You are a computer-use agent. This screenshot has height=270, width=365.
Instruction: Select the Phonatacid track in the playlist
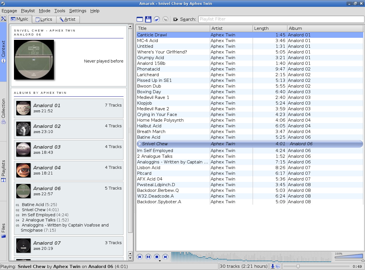250,69
